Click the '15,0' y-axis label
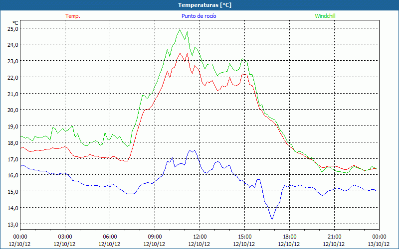The image size is (399, 249). pyautogui.click(x=13, y=192)
